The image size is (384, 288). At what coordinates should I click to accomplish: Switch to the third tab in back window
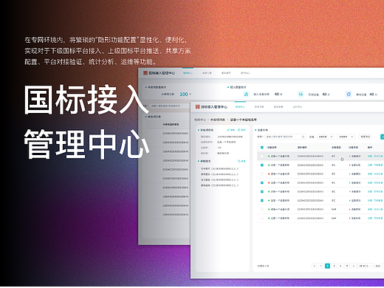226,73
